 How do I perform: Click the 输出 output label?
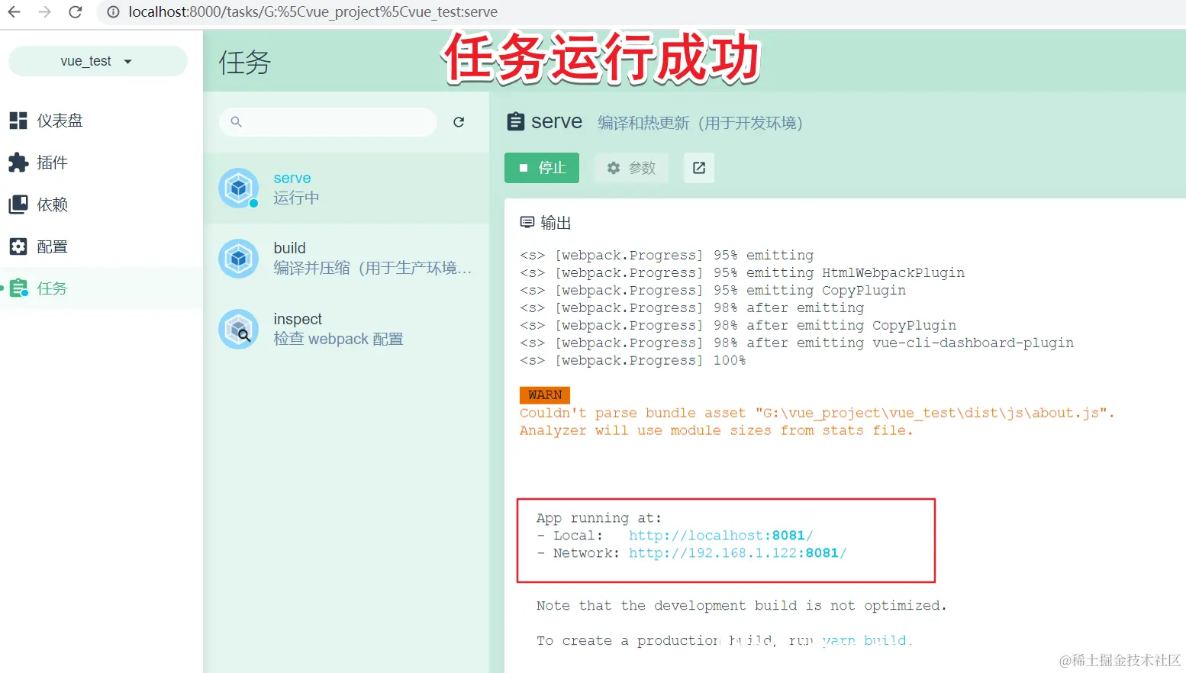coord(556,223)
